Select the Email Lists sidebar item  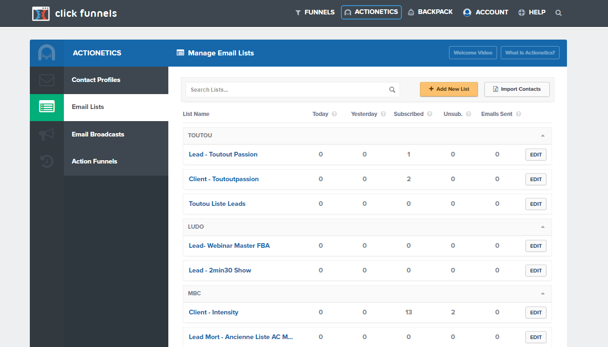[116, 107]
